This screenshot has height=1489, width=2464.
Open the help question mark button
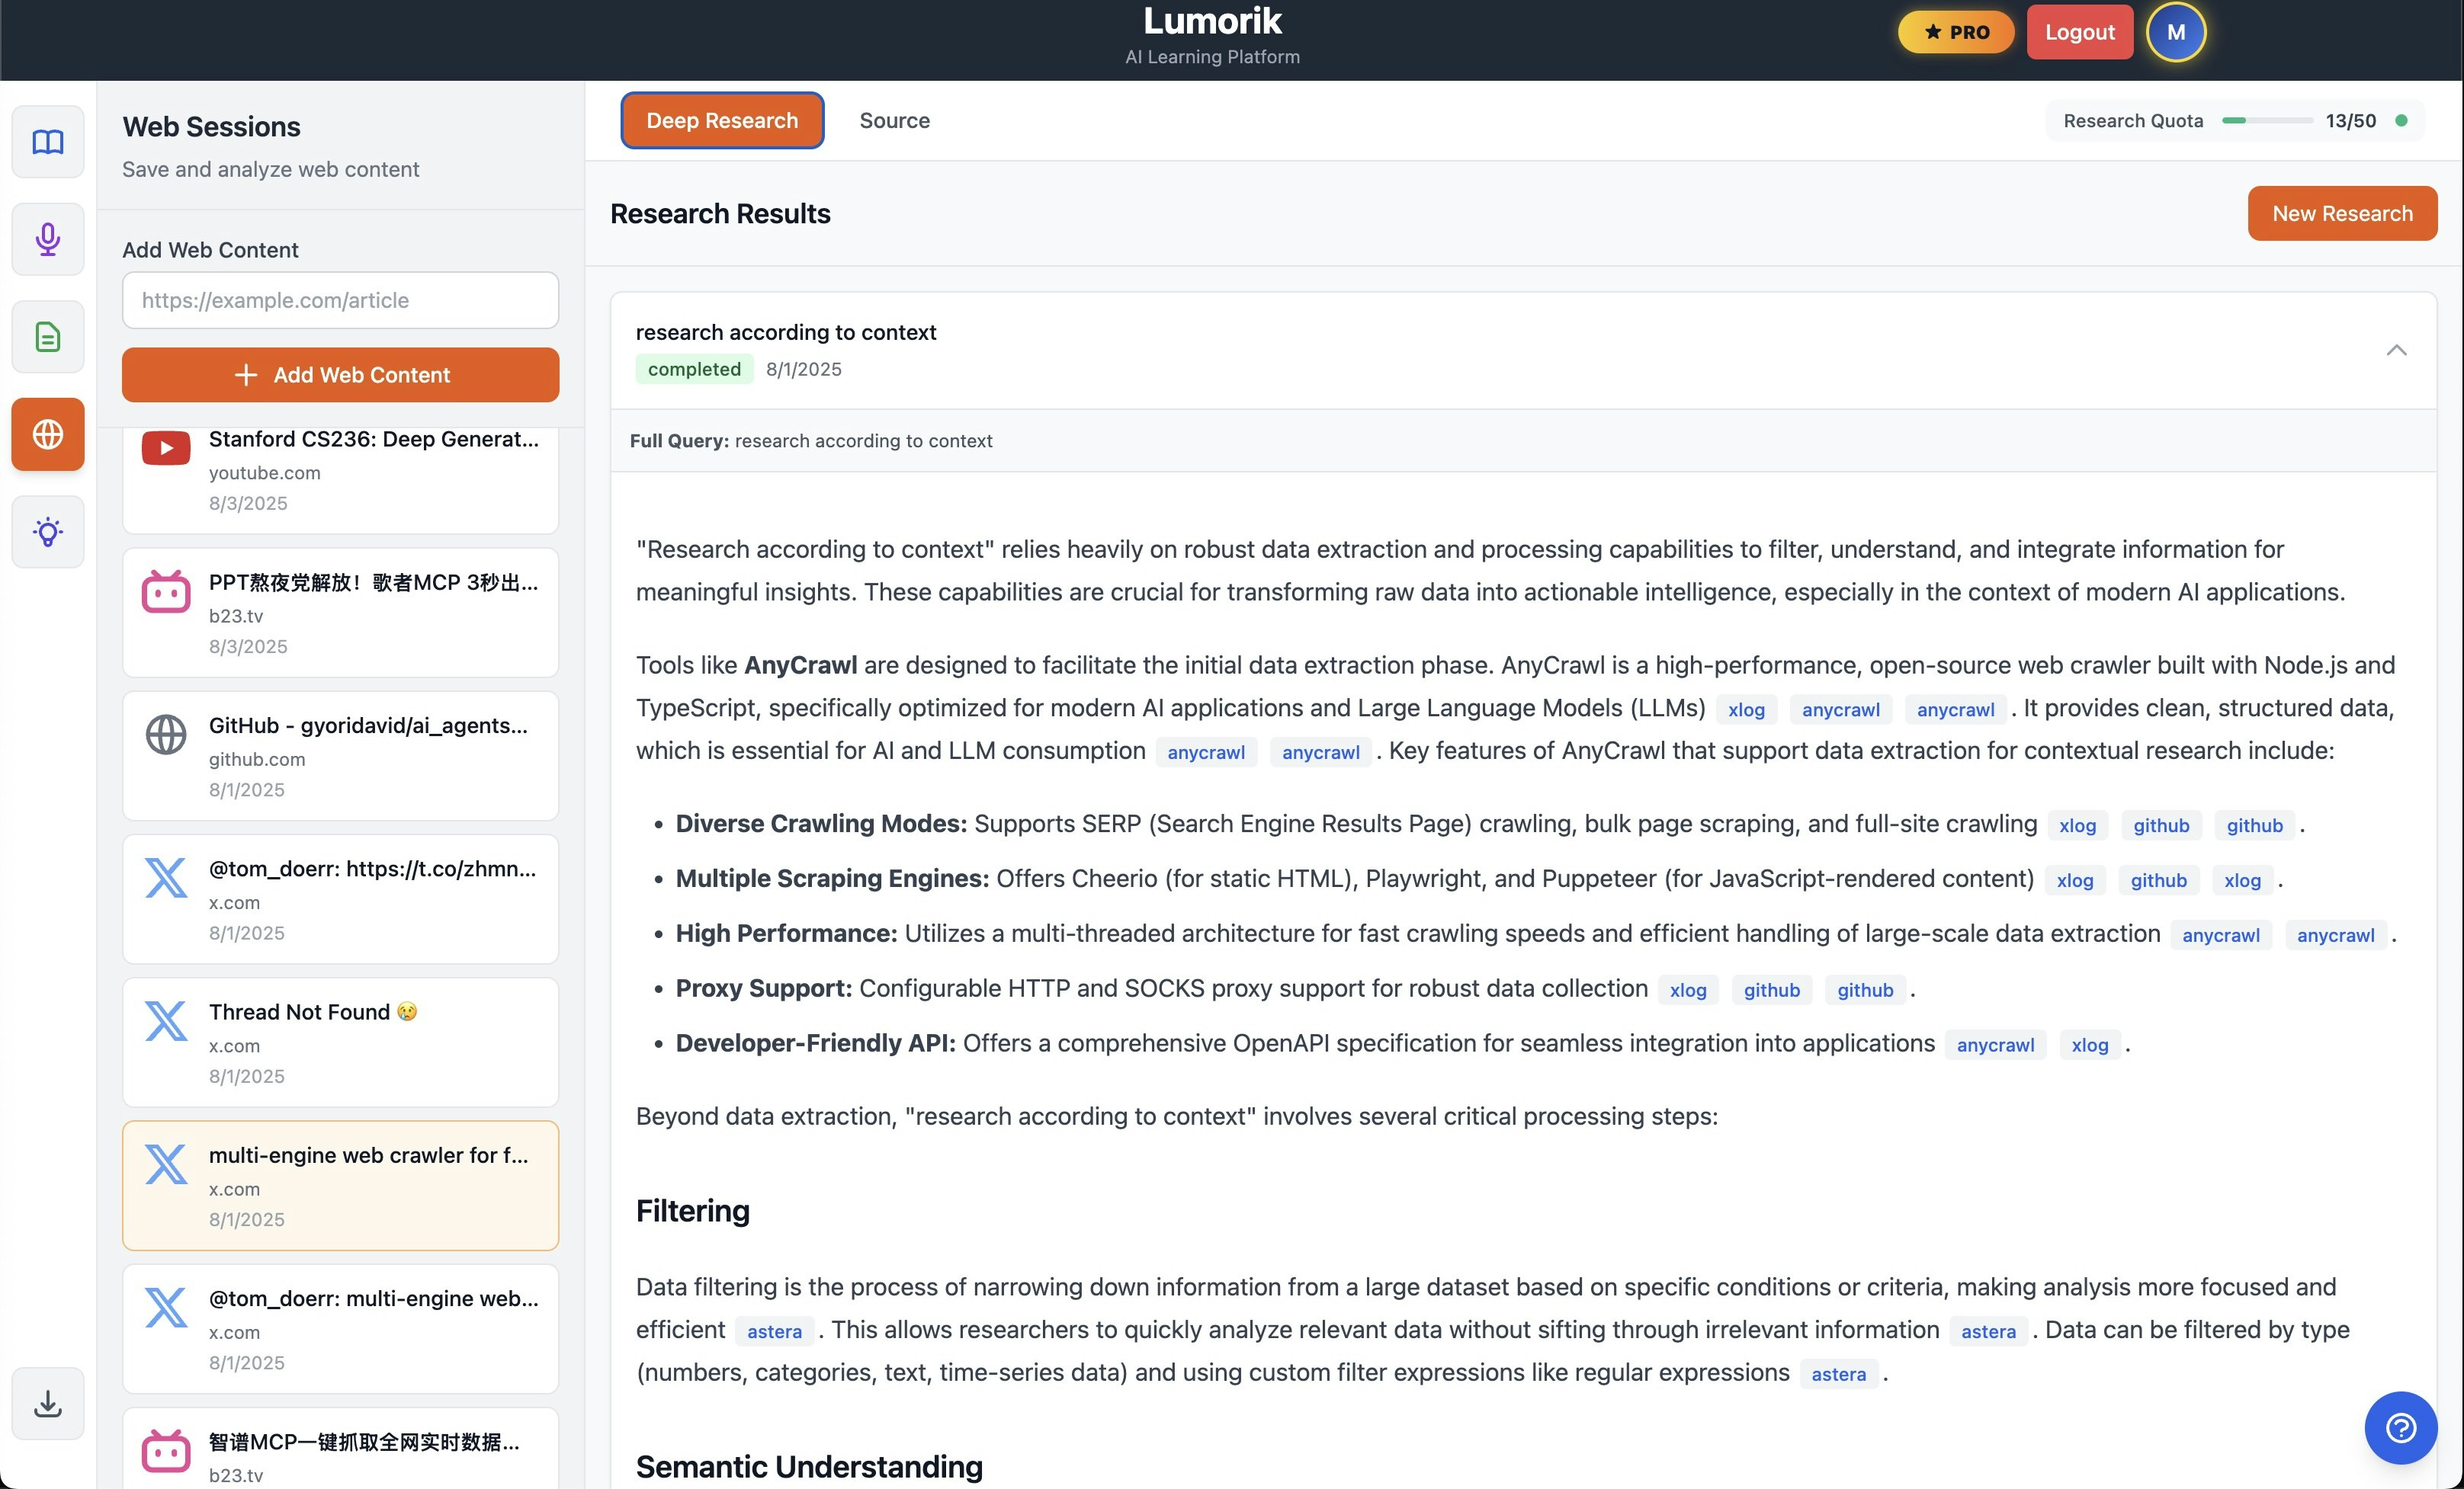(2400, 1427)
